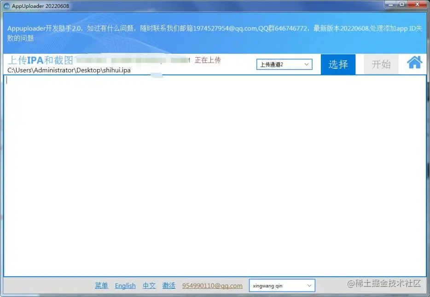Viewport: 430px width, 297px height.
Task: Click the small upload progress bar
Action: pos(157,75)
